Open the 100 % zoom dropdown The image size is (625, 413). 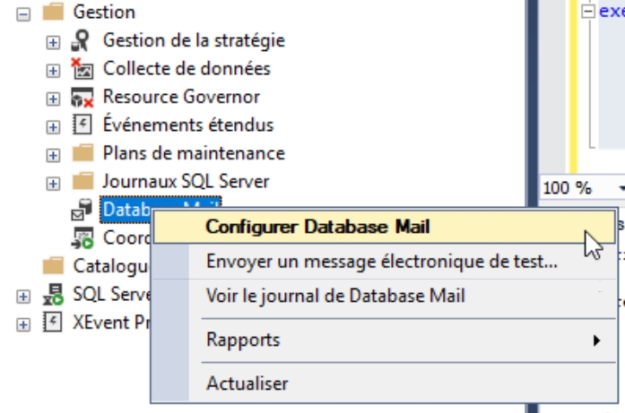pos(620,188)
